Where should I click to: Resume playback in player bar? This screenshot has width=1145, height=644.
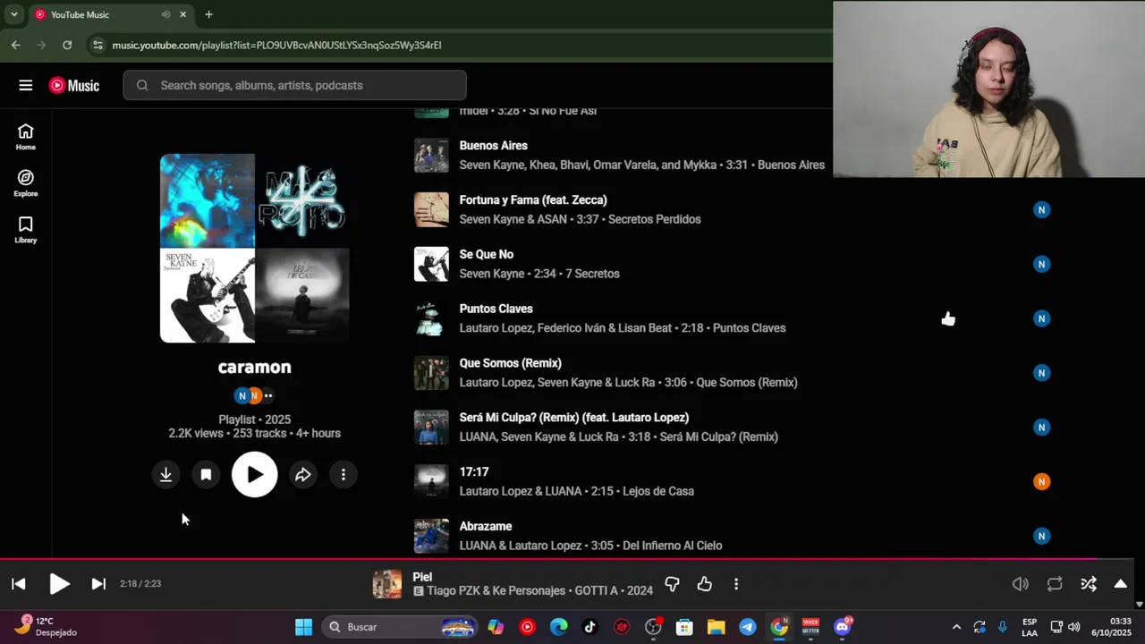pyautogui.click(x=59, y=584)
